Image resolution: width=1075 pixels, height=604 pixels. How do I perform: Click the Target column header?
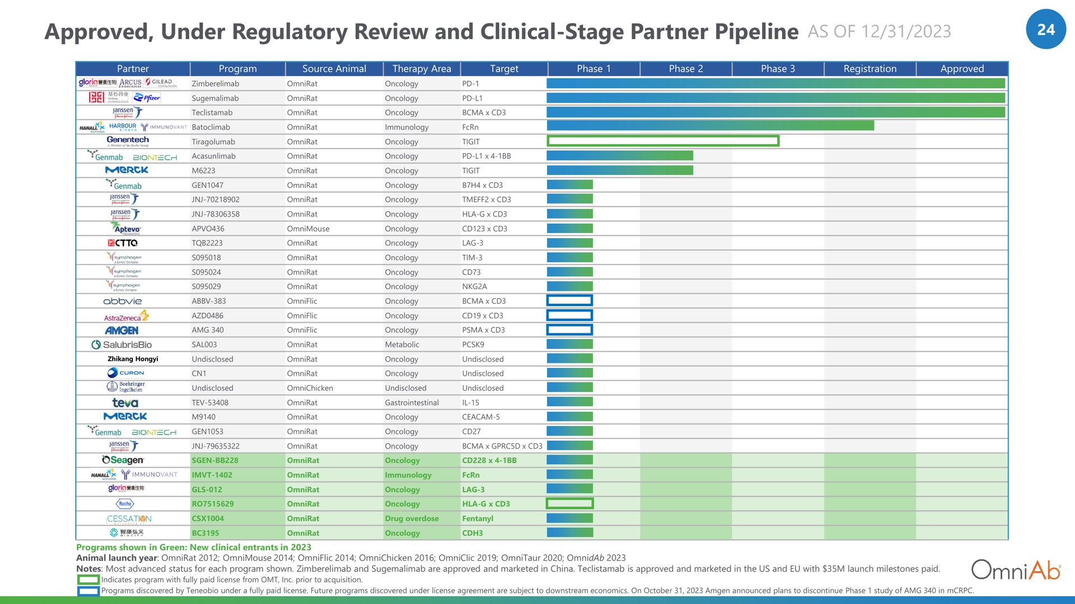504,69
